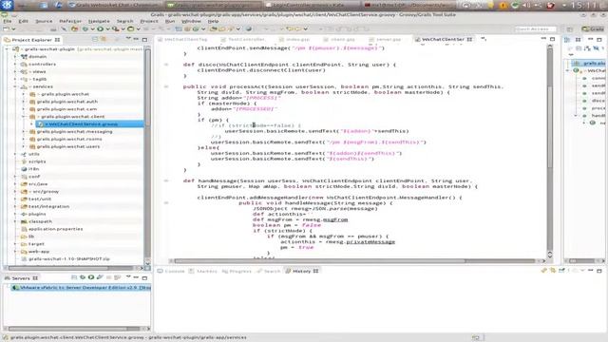
Task: Collapse the grails-wschat-plugin project node
Action: click(x=7, y=49)
